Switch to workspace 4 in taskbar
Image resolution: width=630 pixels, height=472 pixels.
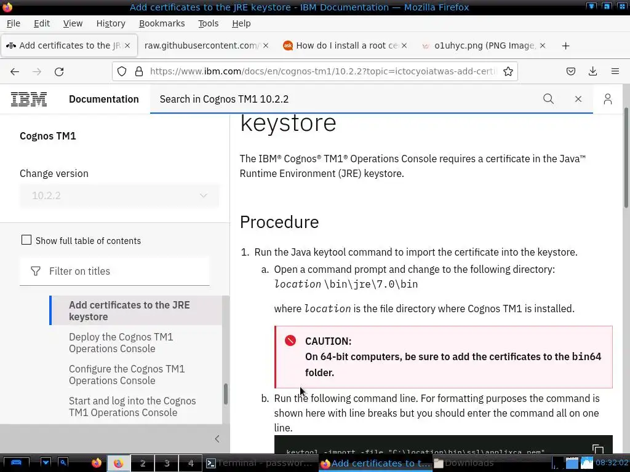coord(191,463)
